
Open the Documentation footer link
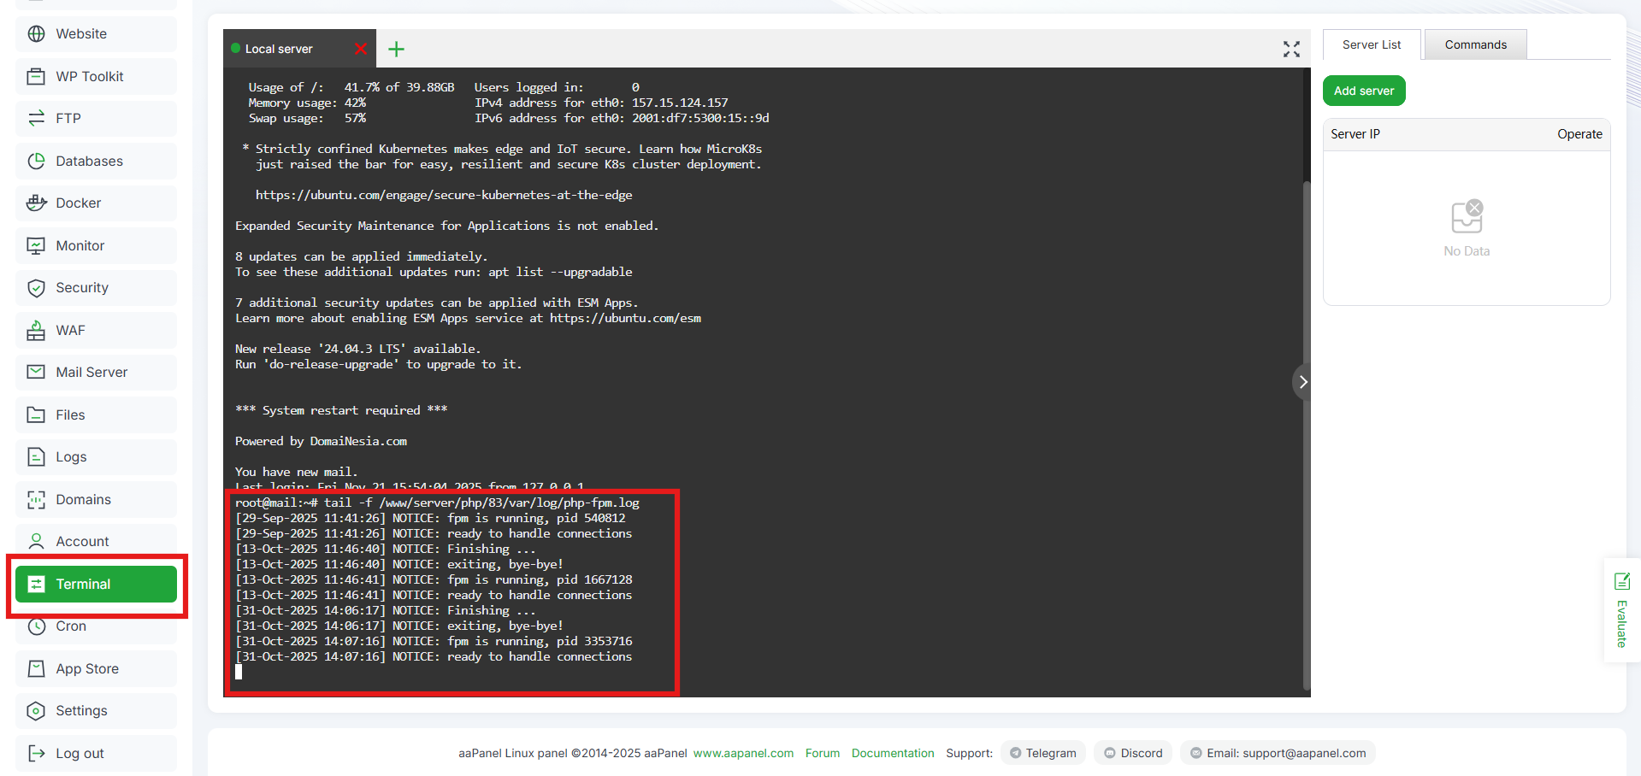tap(893, 753)
